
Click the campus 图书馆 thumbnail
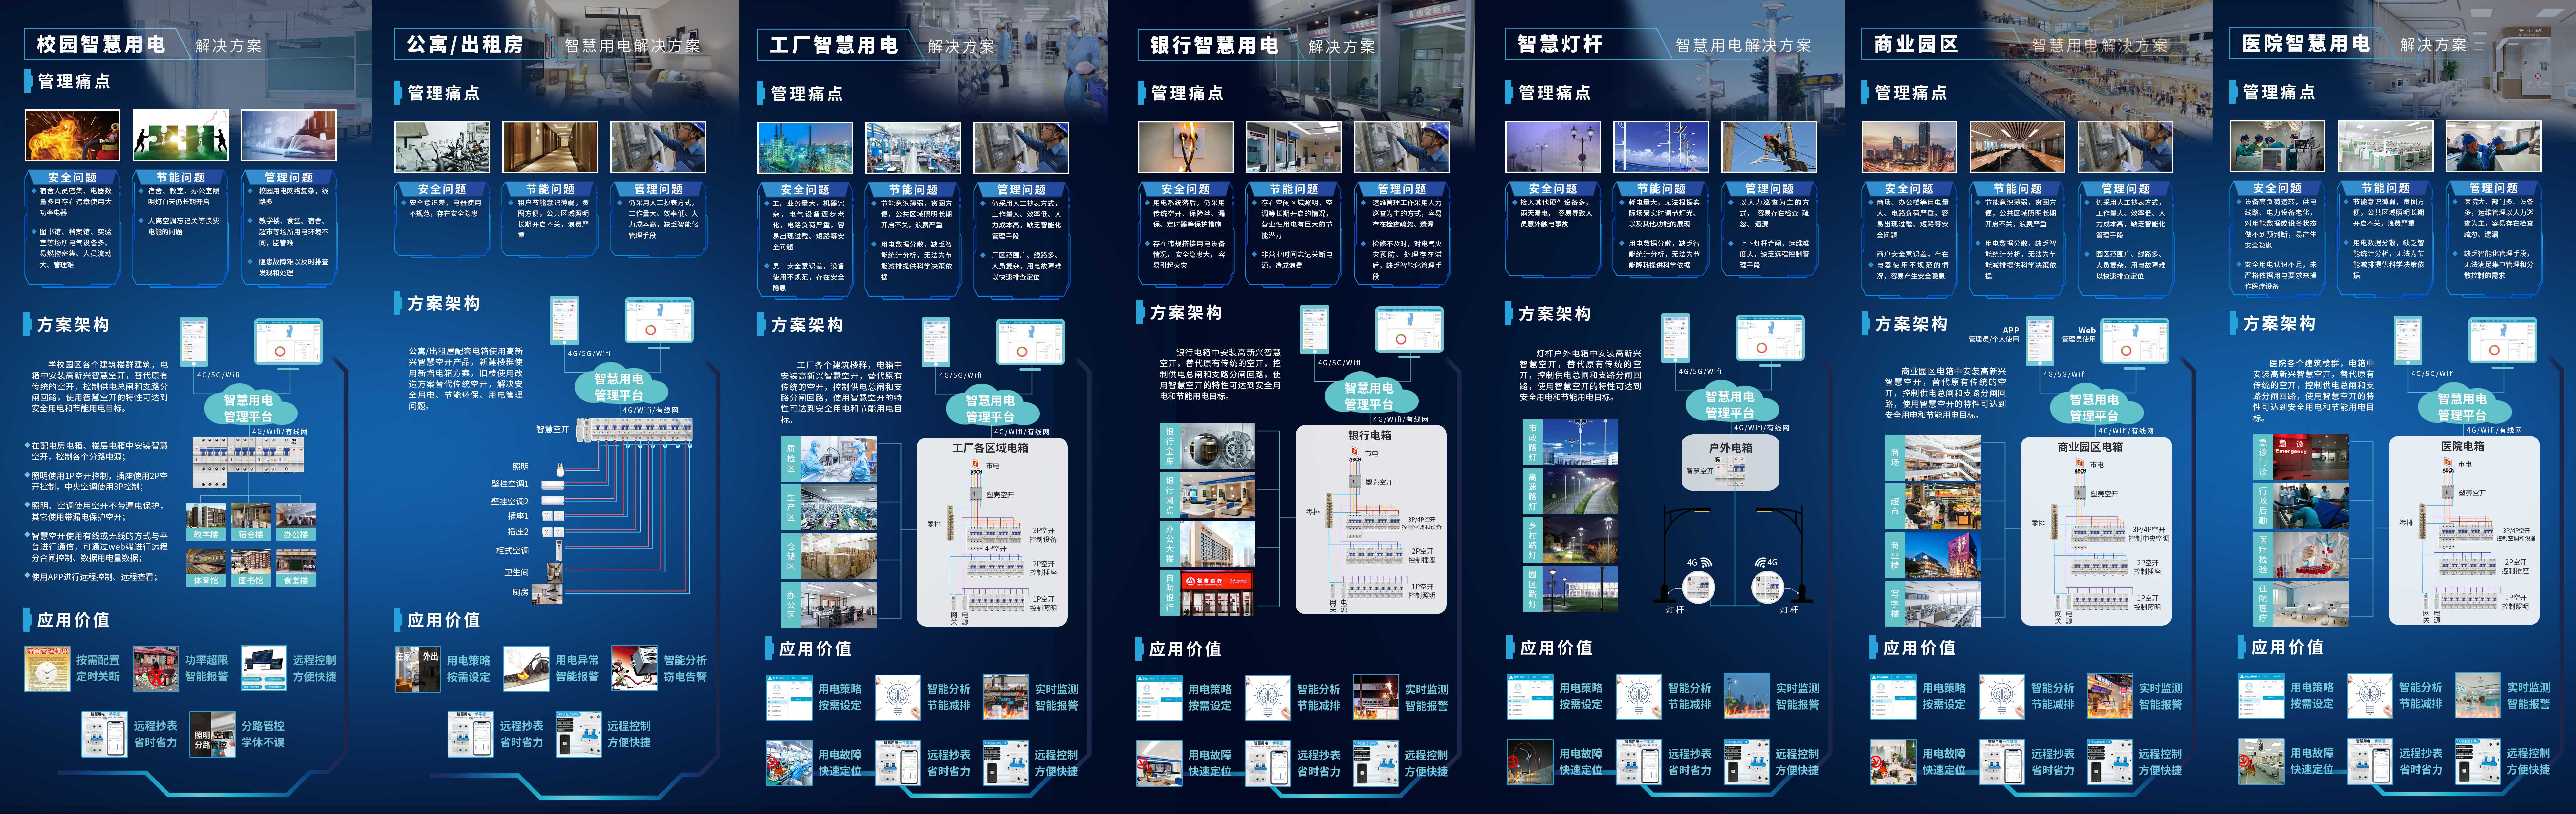tap(251, 568)
